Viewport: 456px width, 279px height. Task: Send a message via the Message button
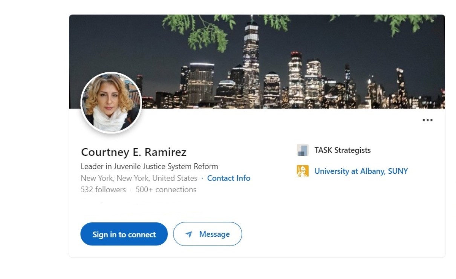208,234
